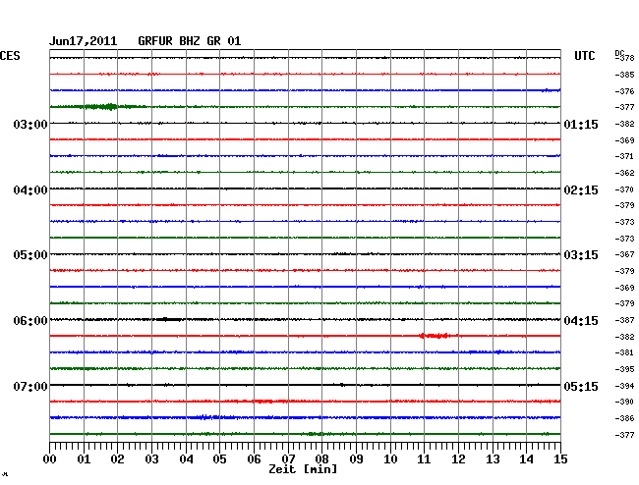Image resolution: width=639 pixels, height=485 pixels.
Task: Click the DC offset value -385
Action: tap(624, 75)
